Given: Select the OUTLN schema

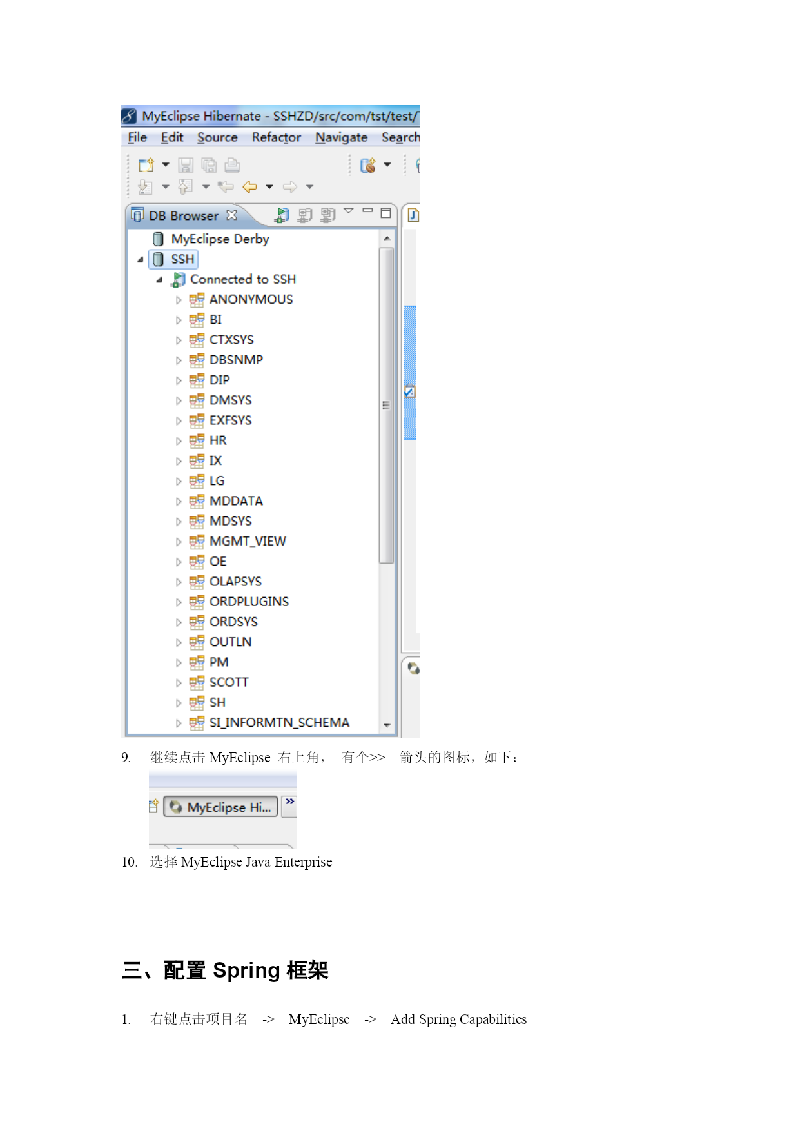Looking at the screenshot, I should point(230,642).
